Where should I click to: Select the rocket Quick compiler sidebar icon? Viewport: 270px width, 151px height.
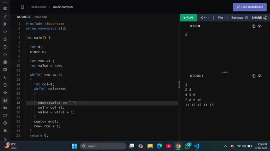(5, 17)
